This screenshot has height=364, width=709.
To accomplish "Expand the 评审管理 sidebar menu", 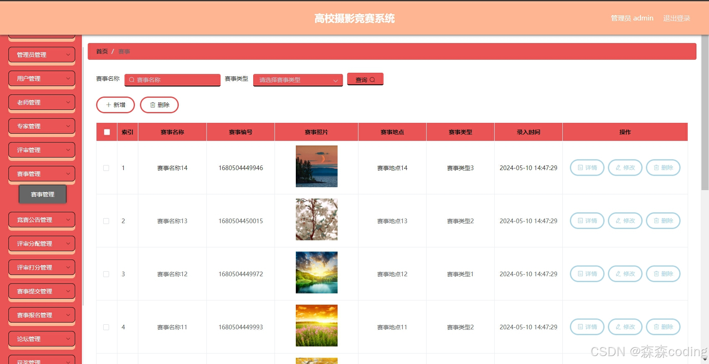I will tap(42, 150).
